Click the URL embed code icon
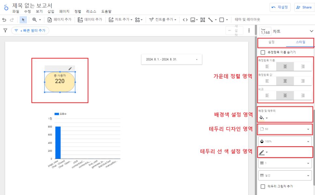Image resolution: width=315 pixels, height=195 pixels. [185, 19]
